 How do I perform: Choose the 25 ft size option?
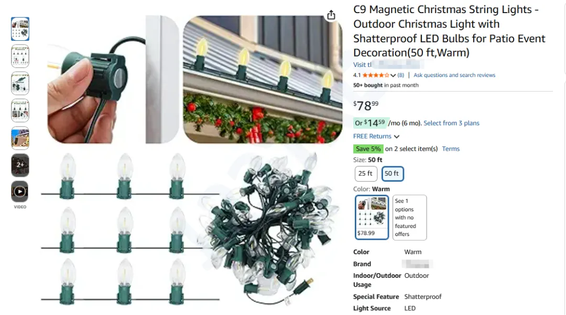pos(366,174)
